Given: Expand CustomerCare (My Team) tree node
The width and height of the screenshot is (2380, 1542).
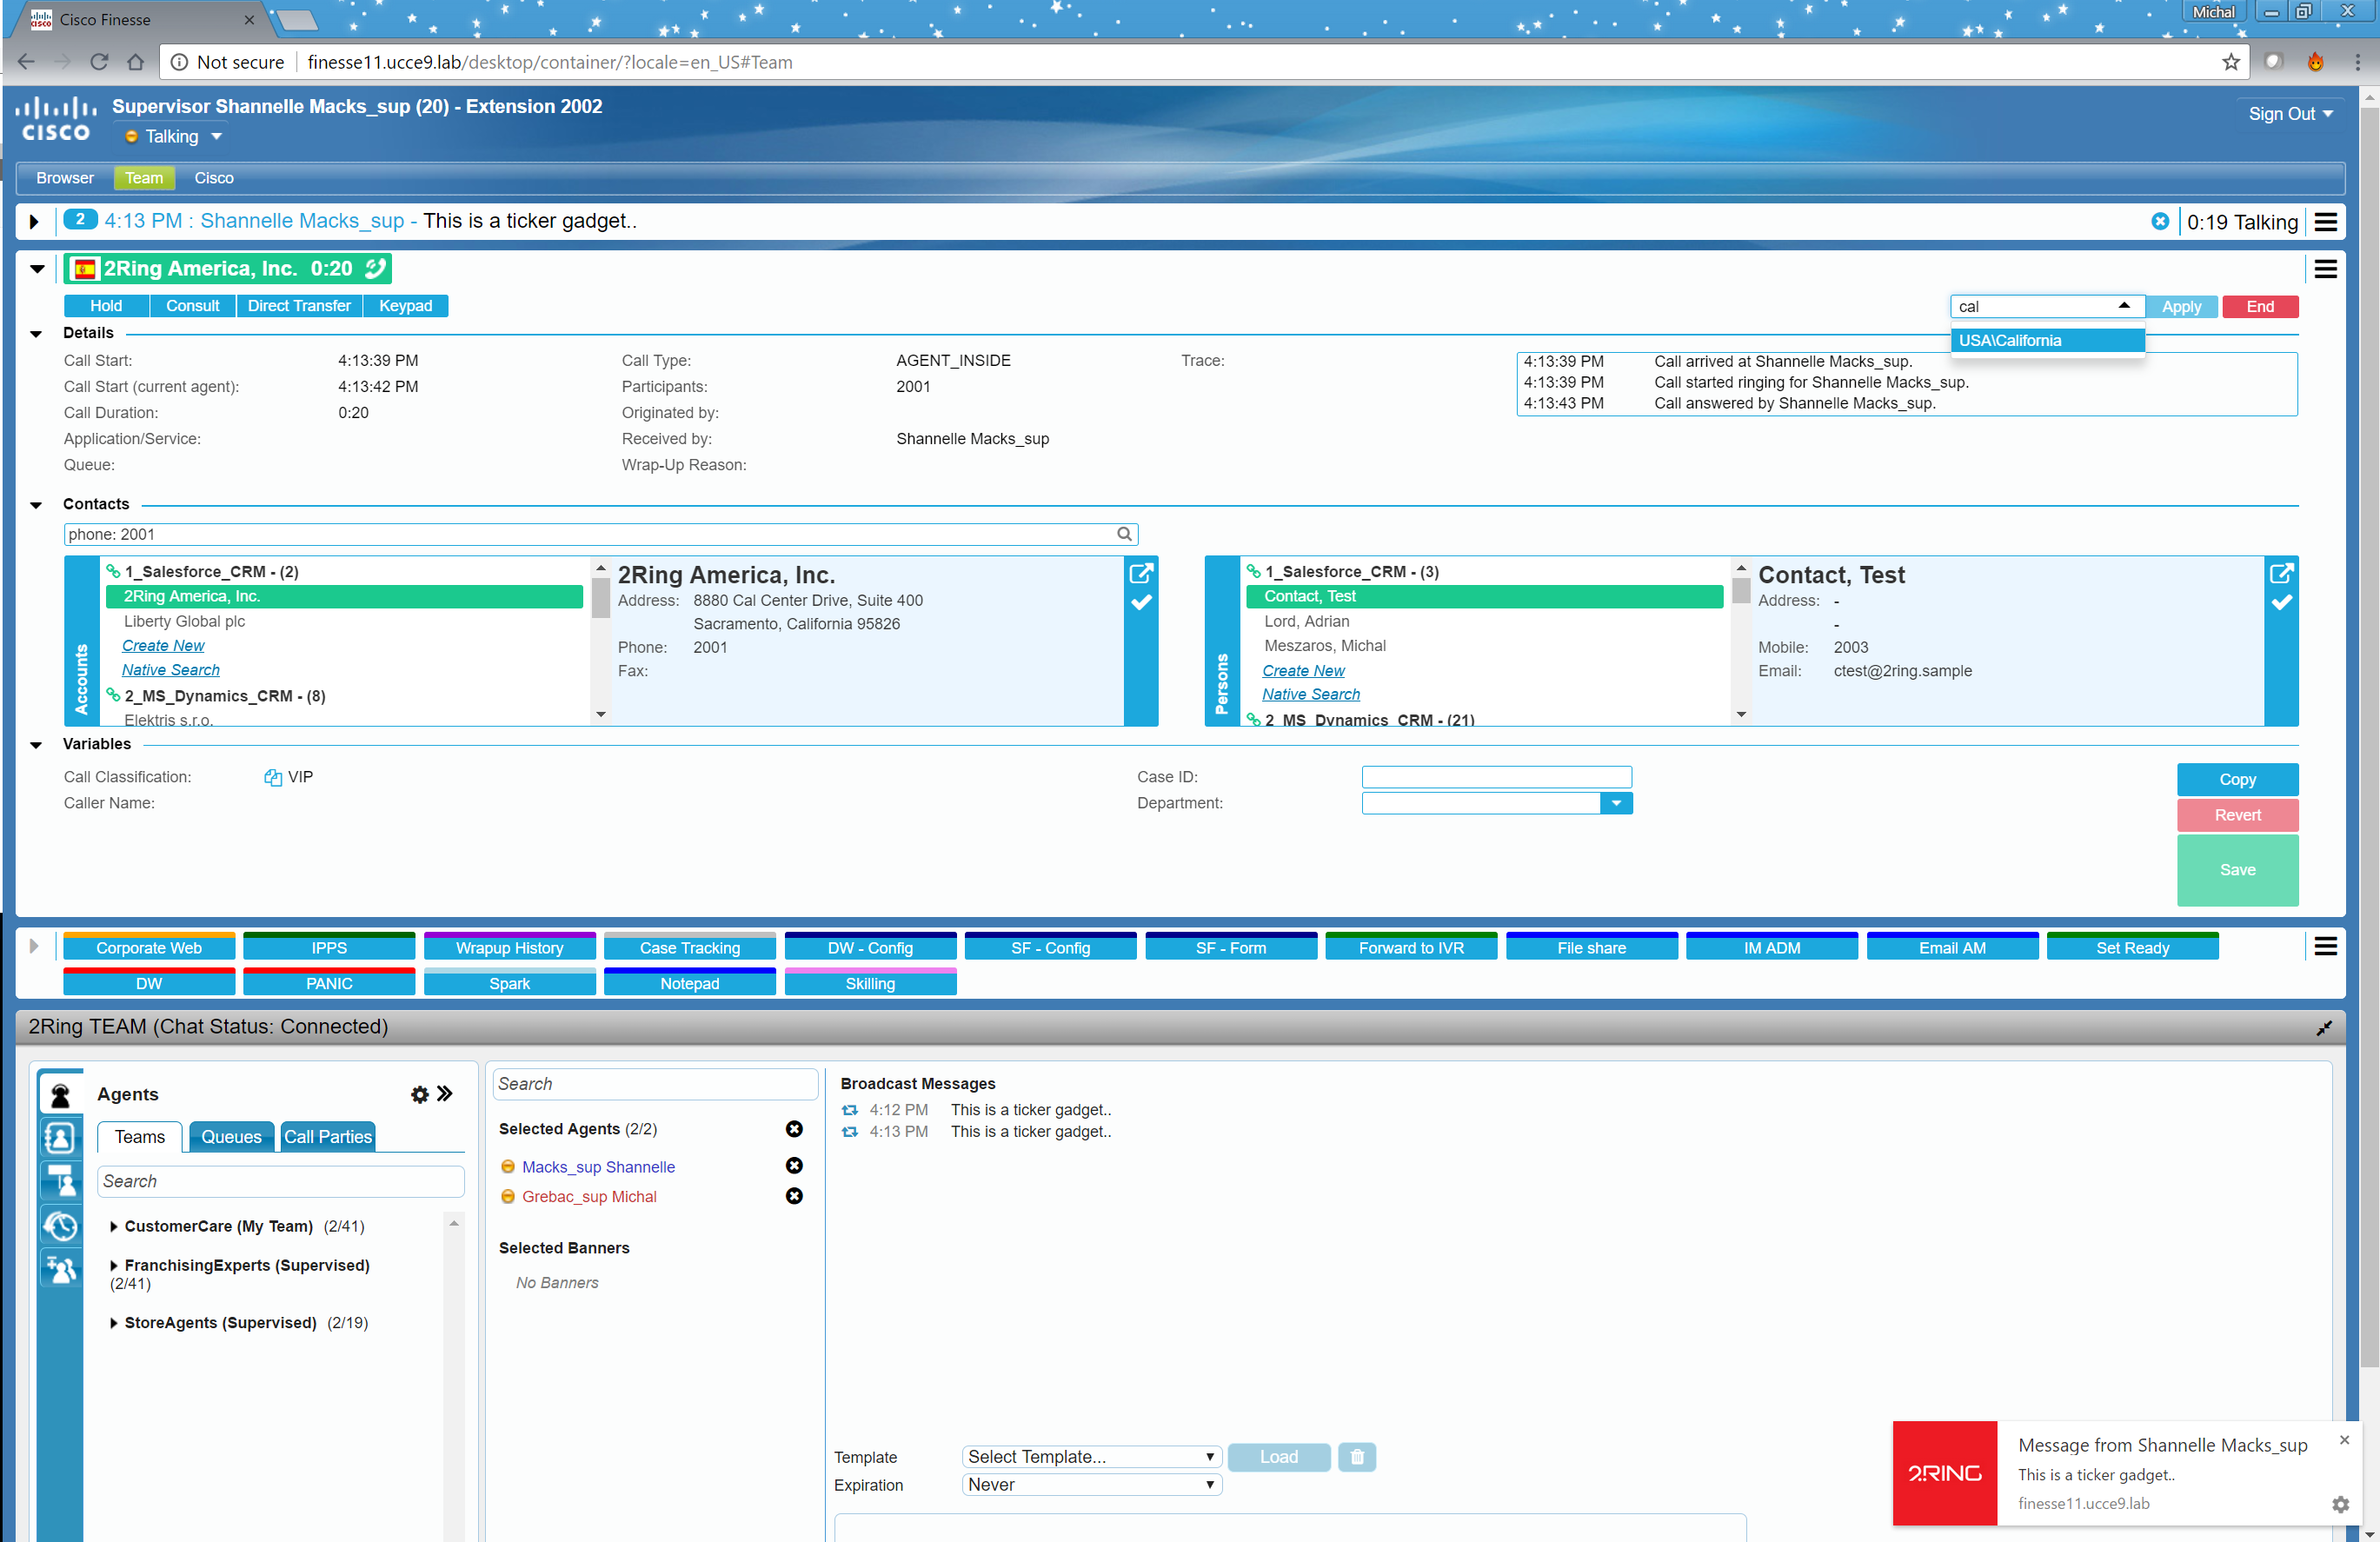Looking at the screenshot, I should [x=114, y=1227].
